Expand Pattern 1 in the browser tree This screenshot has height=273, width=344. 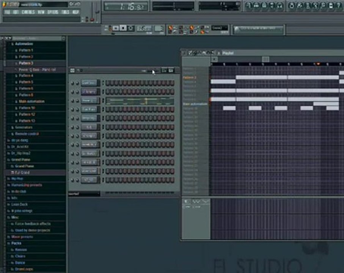(x=26, y=50)
